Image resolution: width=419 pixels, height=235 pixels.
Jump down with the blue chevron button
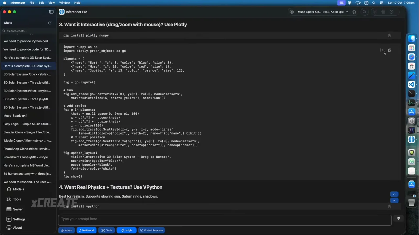[x=394, y=200]
